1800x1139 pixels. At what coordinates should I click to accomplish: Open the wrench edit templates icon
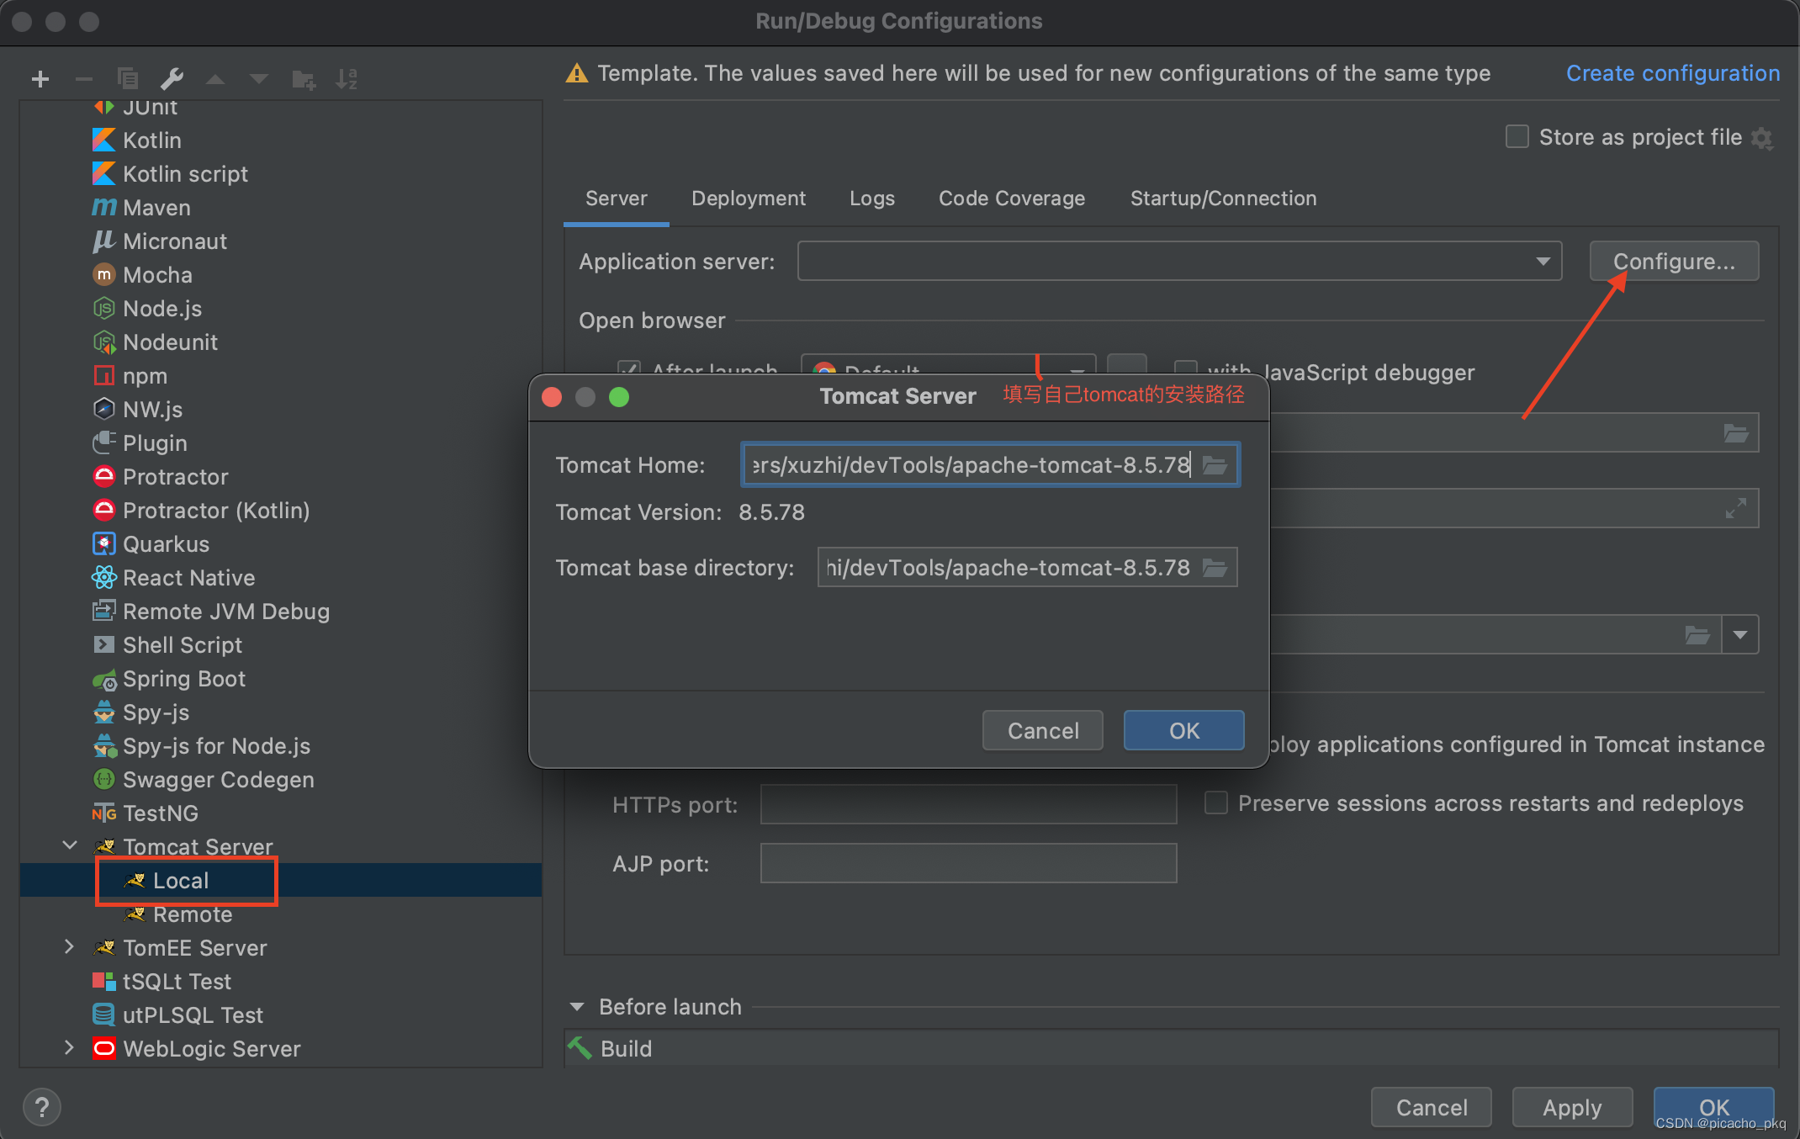pyautogui.click(x=172, y=79)
